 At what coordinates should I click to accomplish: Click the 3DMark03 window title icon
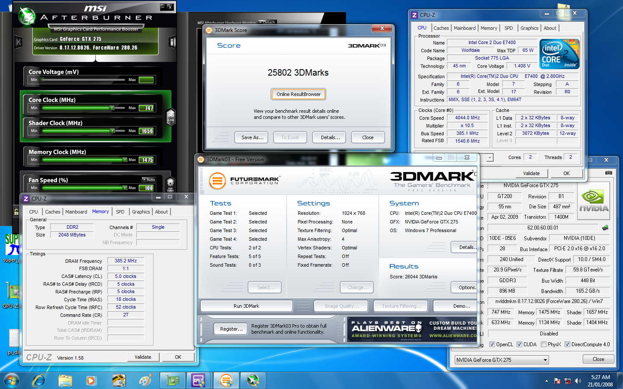tap(201, 159)
